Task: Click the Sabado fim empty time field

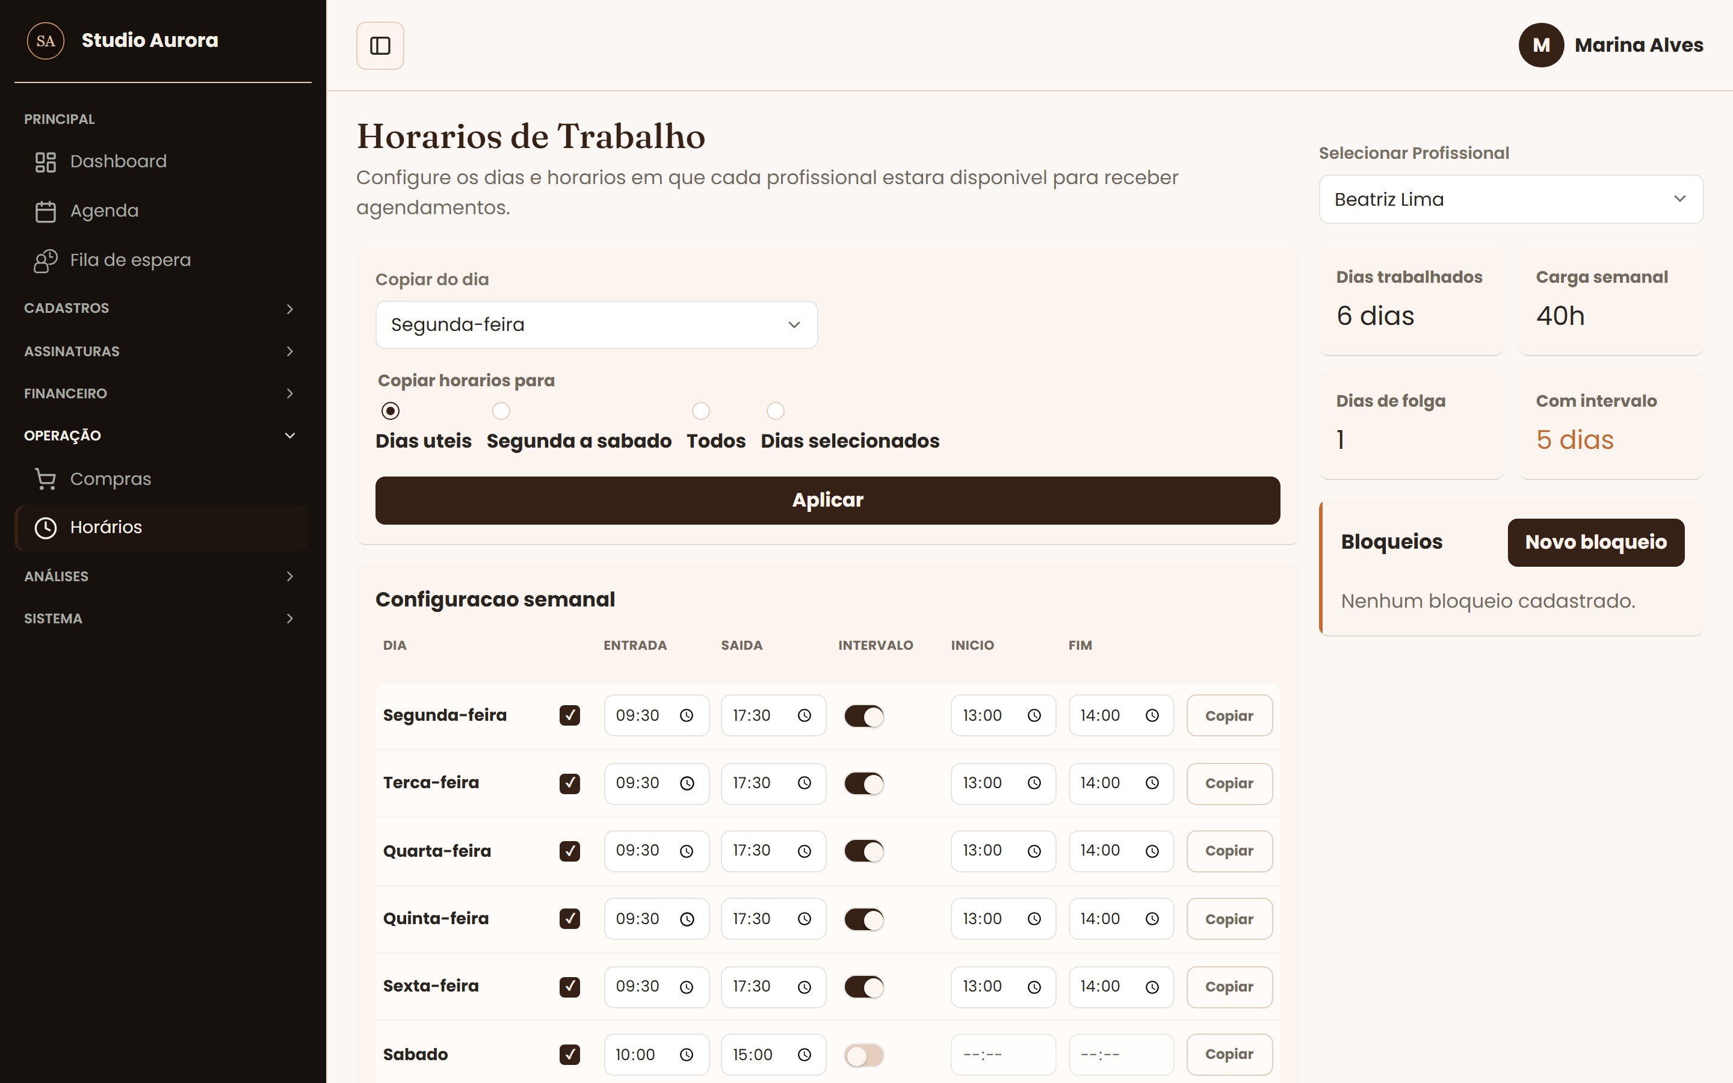Action: click(1120, 1054)
